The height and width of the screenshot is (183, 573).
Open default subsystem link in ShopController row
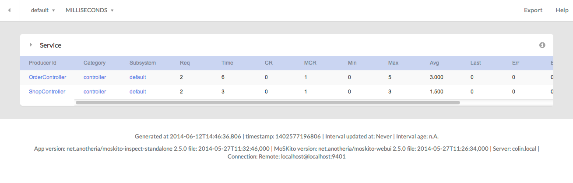pos(137,92)
